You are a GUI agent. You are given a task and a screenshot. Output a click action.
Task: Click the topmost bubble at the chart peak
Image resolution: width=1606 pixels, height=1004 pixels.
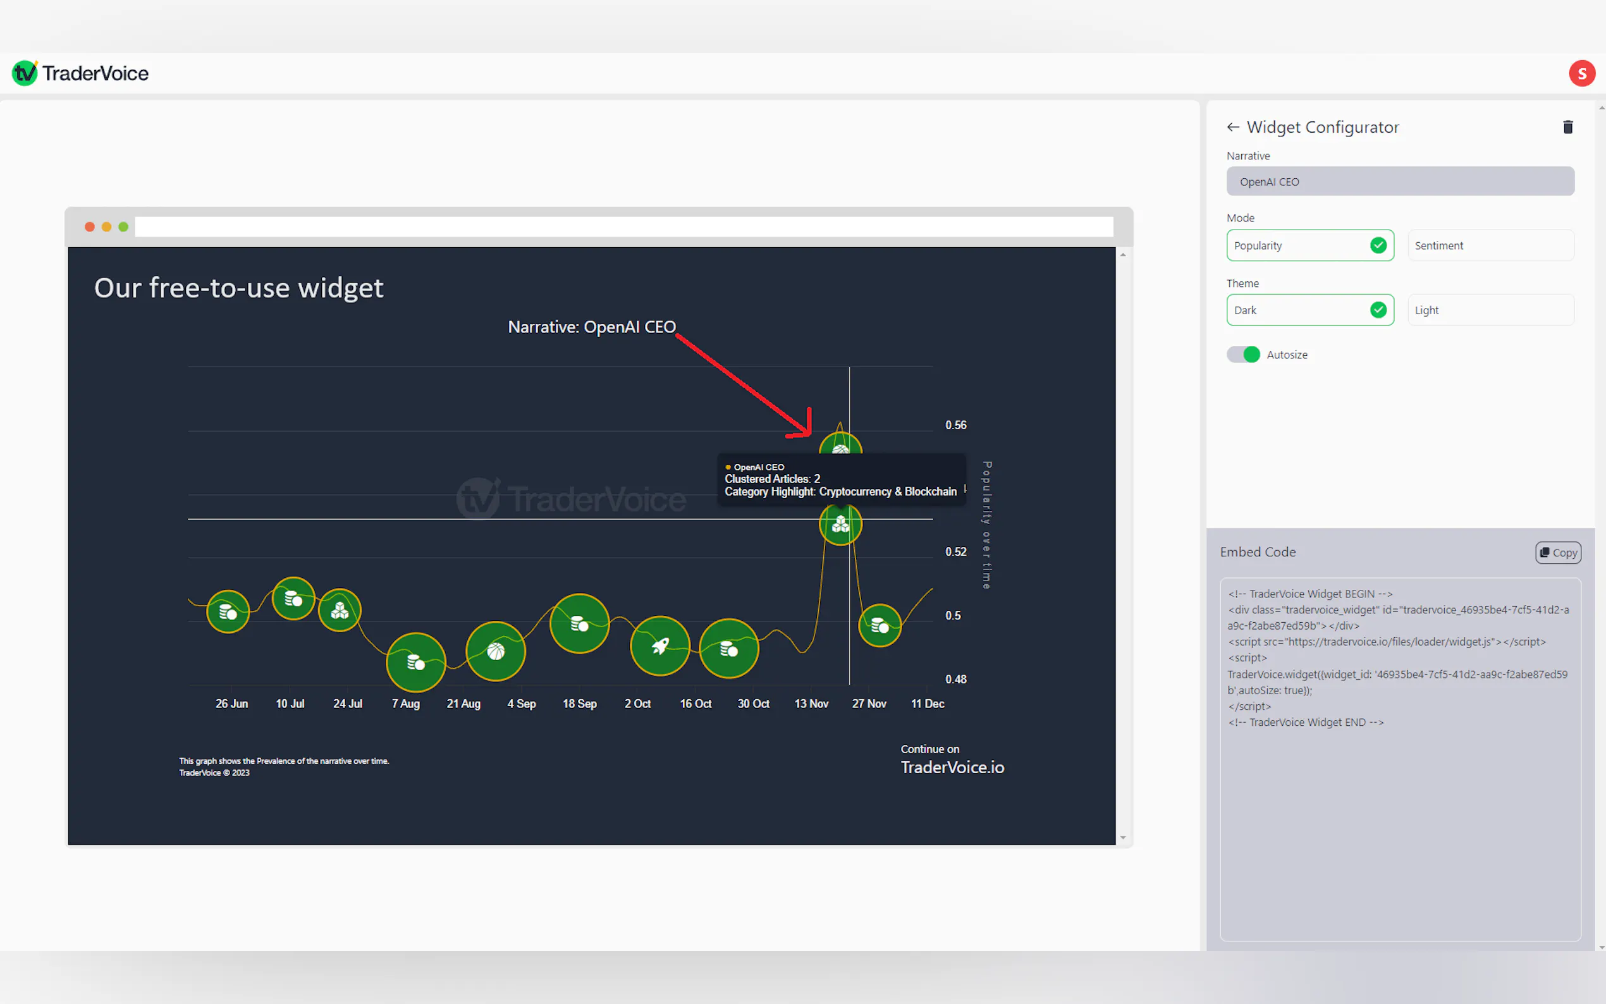(840, 444)
